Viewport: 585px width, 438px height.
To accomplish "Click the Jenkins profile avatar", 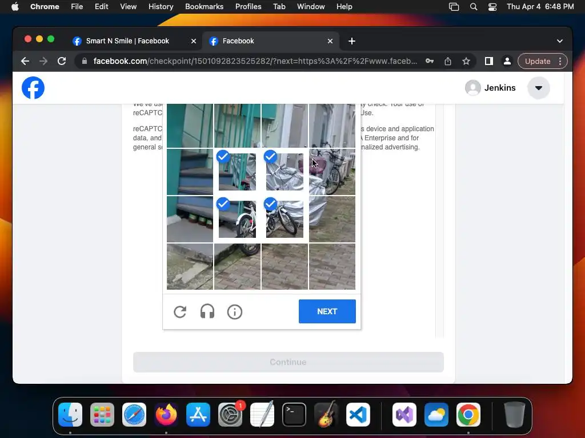I will coord(472,88).
